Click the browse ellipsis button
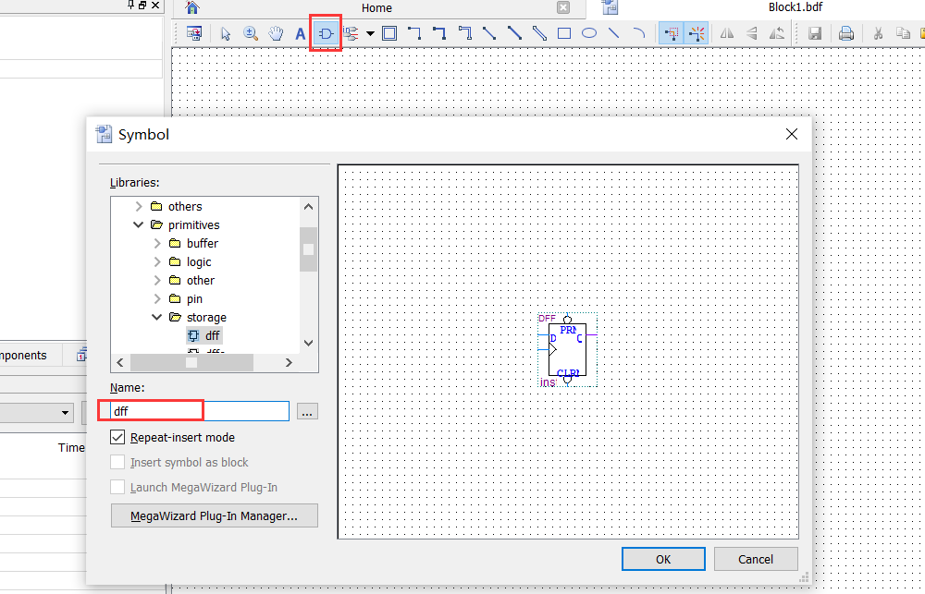 click(x=307, y=411)
